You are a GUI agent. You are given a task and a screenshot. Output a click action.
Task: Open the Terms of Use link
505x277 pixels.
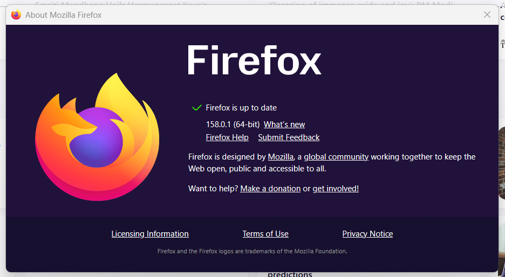point(265,234)
